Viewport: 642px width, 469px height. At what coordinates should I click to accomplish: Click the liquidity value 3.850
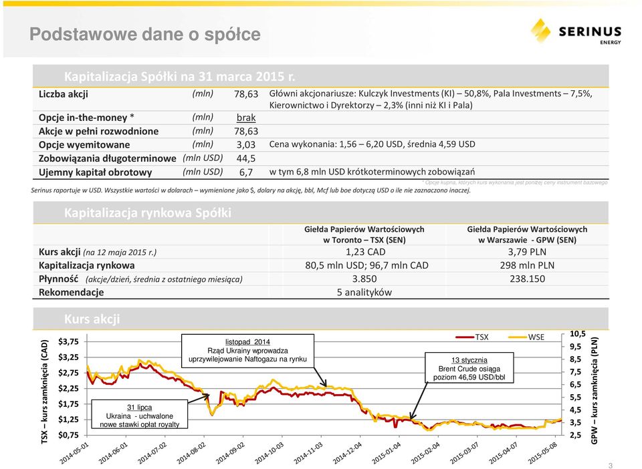364,279
